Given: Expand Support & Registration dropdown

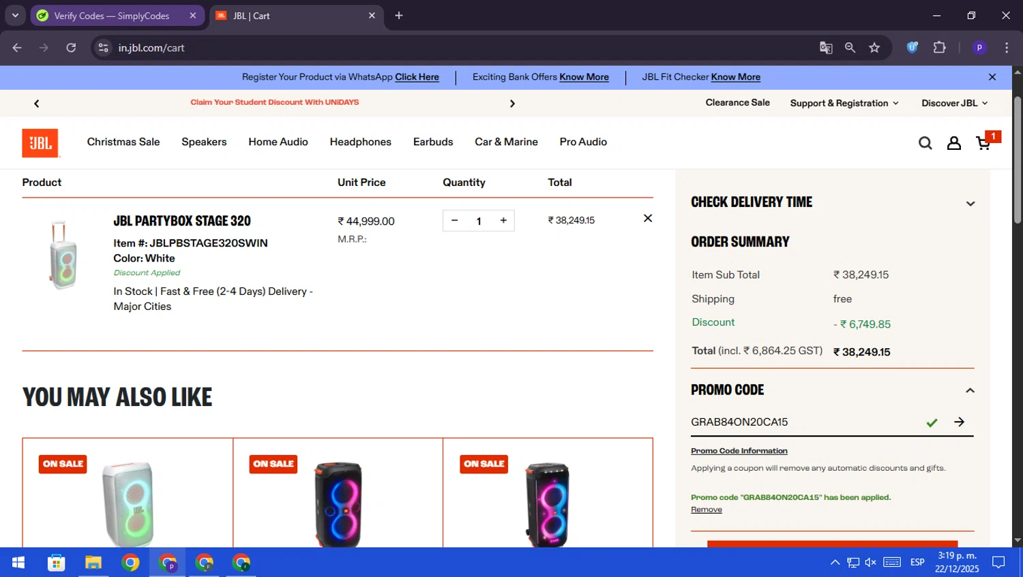Looking at the screenshot, I should pos(844,104).
